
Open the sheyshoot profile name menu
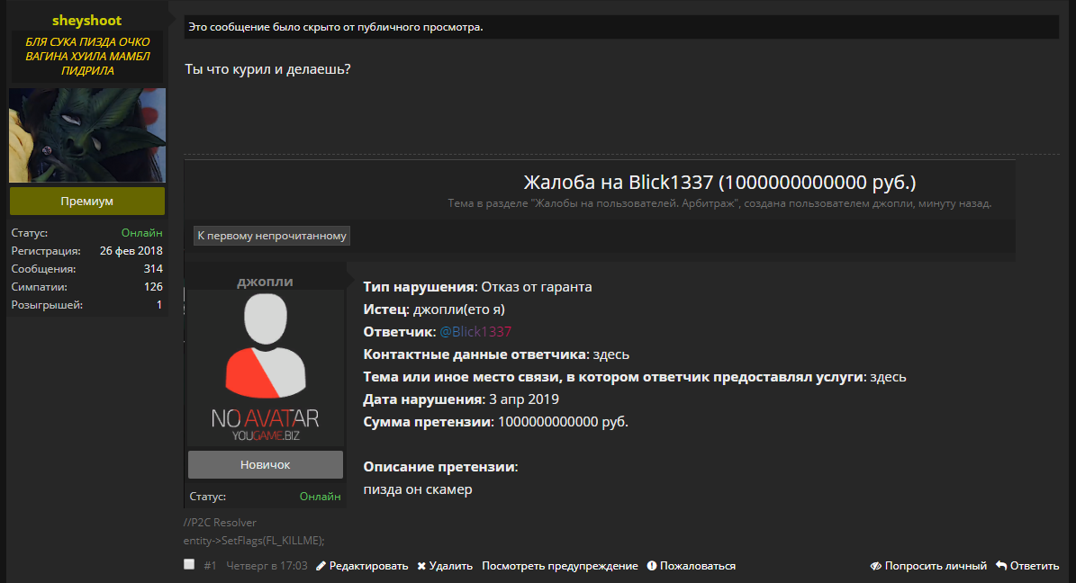pyautogui.click(x=86, y=20)
